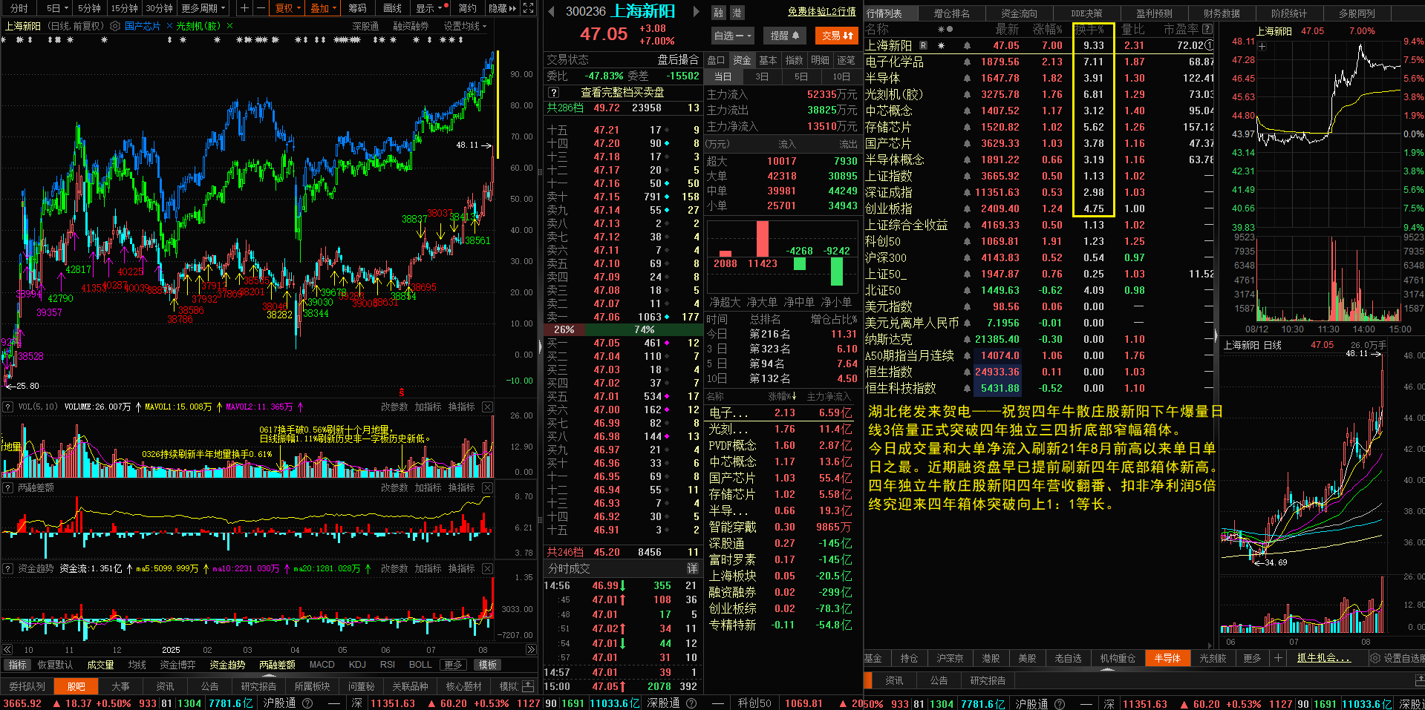Expand 隐藏 side panel arrows

[x=503, y=8]
